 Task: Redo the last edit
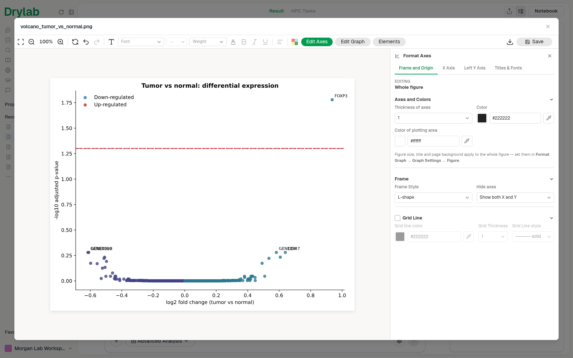(97, 42)
